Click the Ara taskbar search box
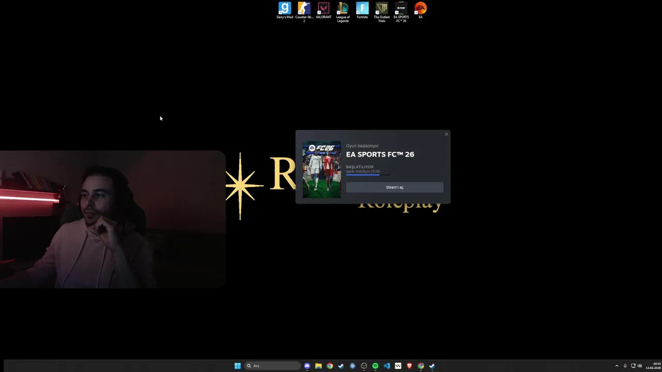 coord(273,366)
